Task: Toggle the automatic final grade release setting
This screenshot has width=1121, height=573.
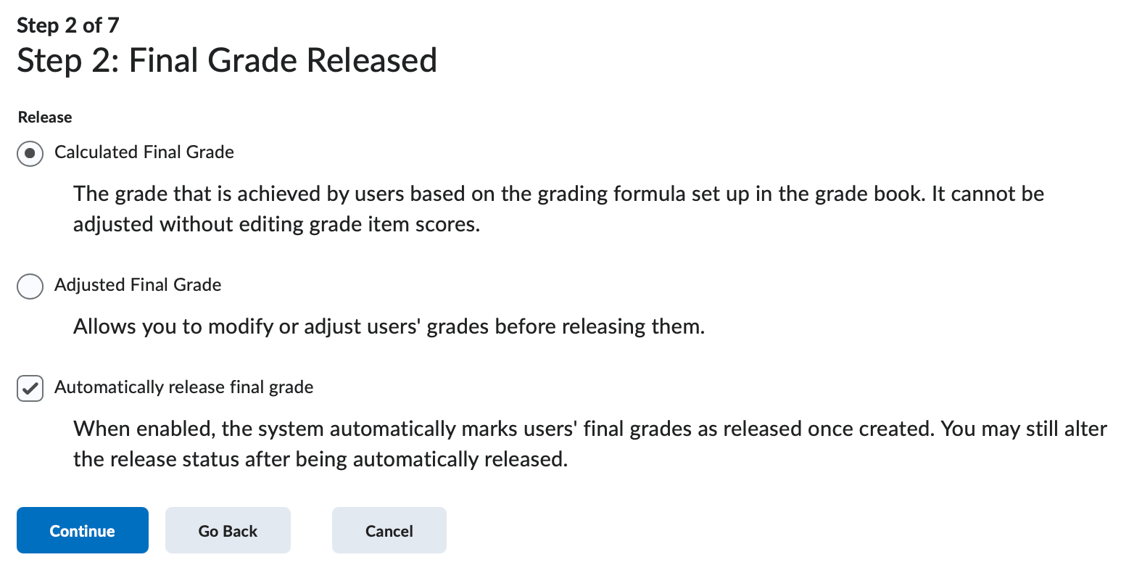Action: [x=30, y=388]
